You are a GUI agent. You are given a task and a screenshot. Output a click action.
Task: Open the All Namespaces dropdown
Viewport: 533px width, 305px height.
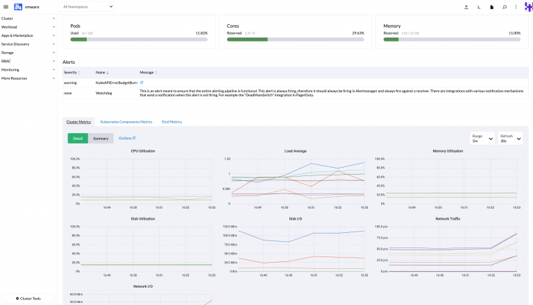coord(87,6)
